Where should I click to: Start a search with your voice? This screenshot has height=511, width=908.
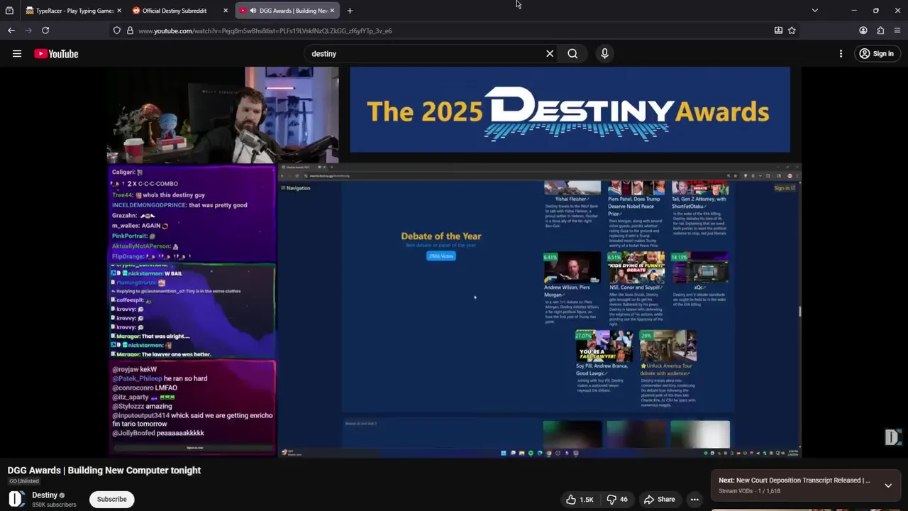pos(604,54)
